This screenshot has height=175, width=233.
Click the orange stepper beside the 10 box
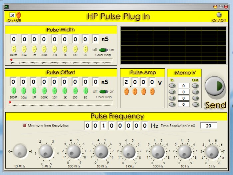[19, 15]
